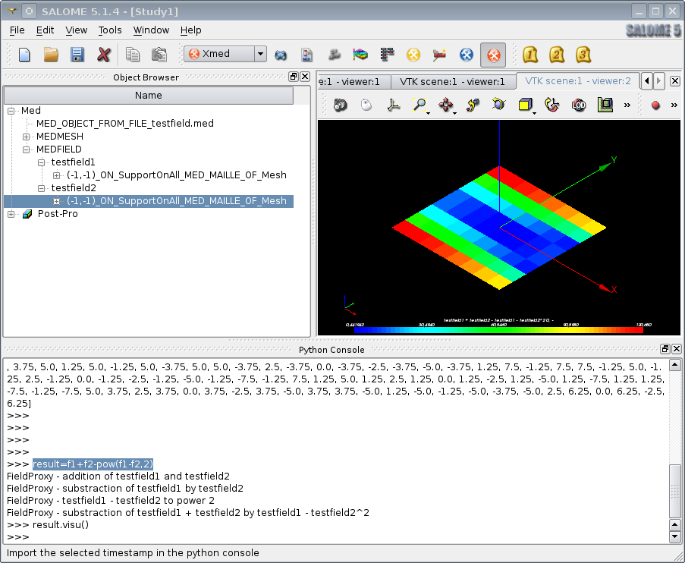Activate the Post-Pro module icon
The image size is (685, 563).
pos(360,55)
